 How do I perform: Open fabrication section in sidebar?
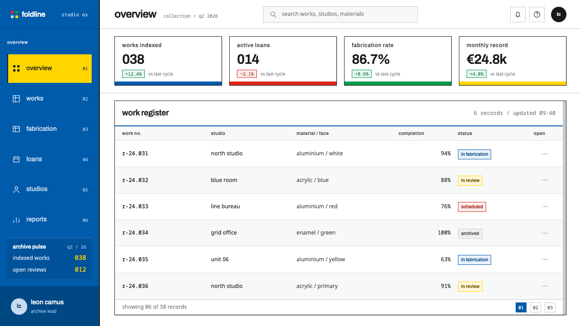point(49,129)
